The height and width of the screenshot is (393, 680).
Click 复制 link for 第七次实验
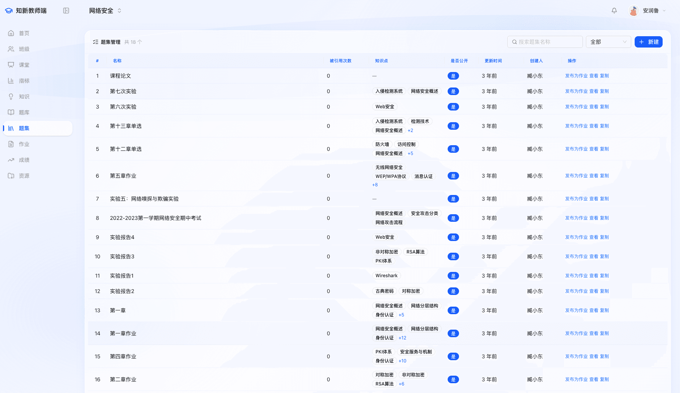tap(604, 91)
